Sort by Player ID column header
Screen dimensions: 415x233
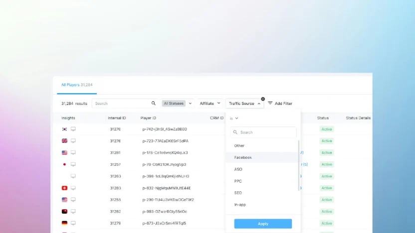point(148,118)
